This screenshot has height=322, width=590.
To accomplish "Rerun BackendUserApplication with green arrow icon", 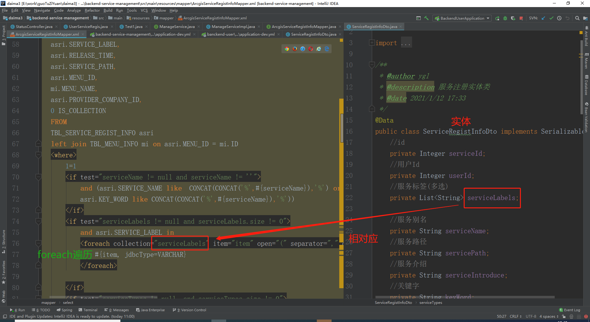I will (x=497, y=18).
